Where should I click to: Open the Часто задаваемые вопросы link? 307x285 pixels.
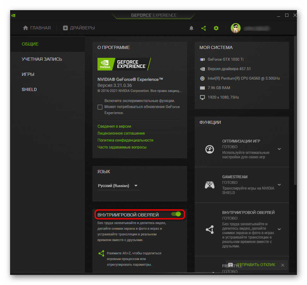pos(122,147)
